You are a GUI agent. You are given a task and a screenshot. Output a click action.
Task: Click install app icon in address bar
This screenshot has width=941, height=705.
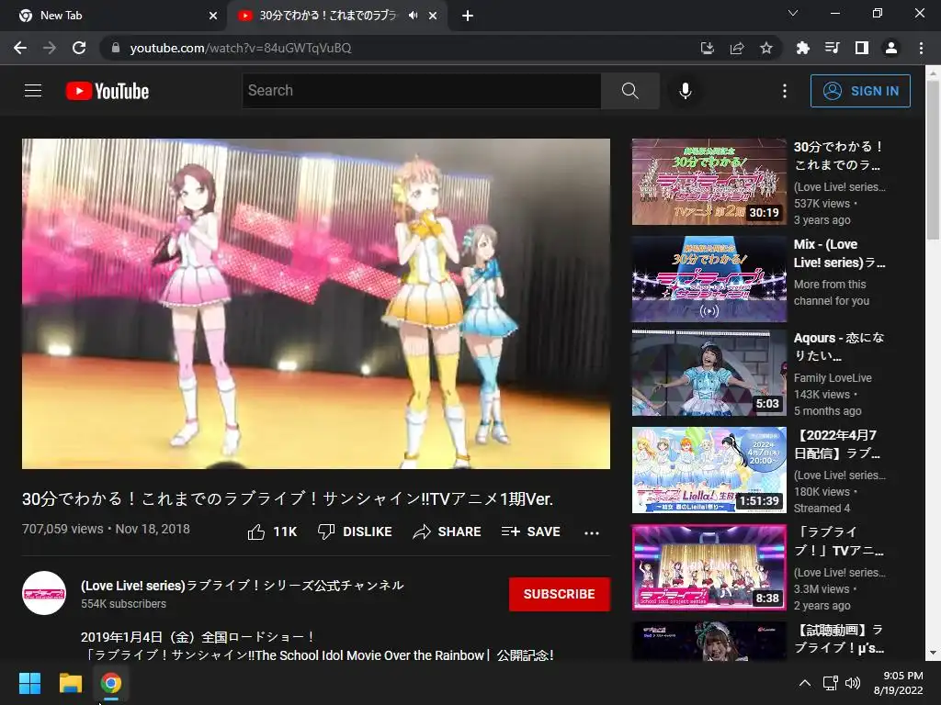click(707, 48)
